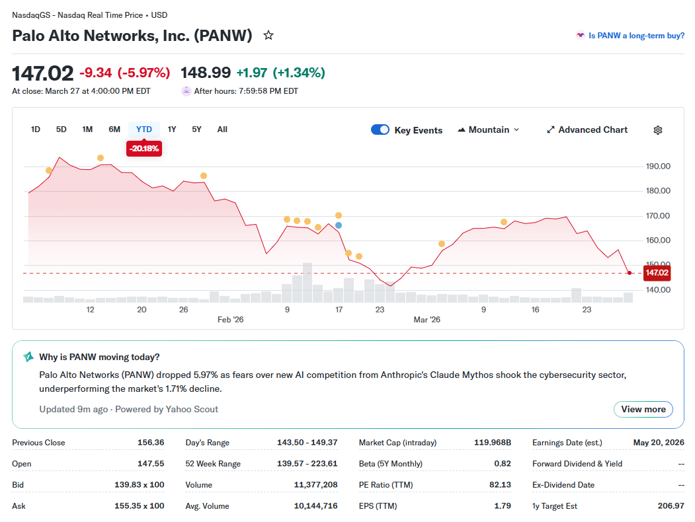Click the icon beside long-term buy link
The width and height of the screenshot is (695, 522).
[x=580, y=36]
